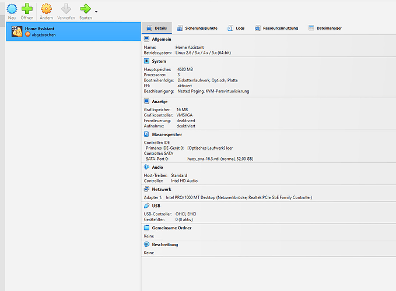The width and height of the screenshot is (396, 291).
Task: Click the Sicherungspunkte tab icon
Action: click(x=180, y=28)
